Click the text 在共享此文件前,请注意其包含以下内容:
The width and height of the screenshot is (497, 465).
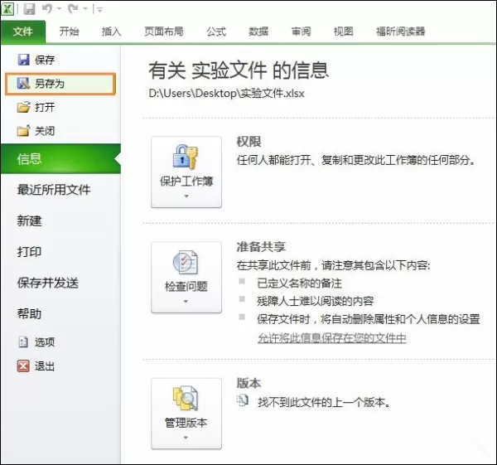(x=334, y=265)
